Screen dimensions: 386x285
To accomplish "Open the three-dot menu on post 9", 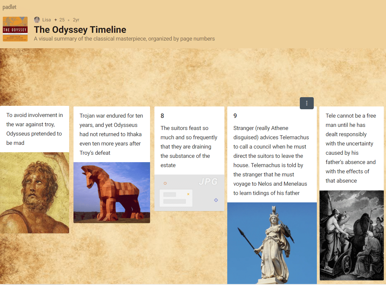I will (307, 103).
